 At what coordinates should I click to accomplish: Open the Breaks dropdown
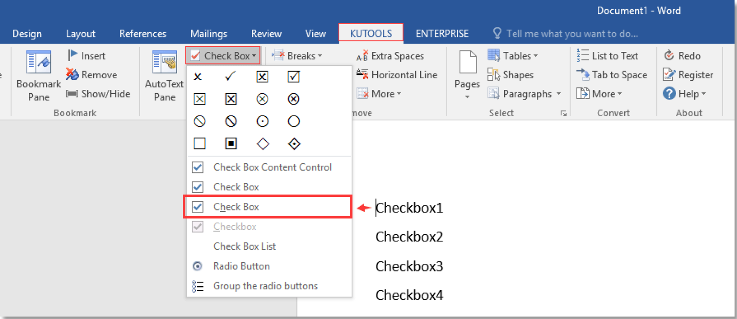pos(297,56)
